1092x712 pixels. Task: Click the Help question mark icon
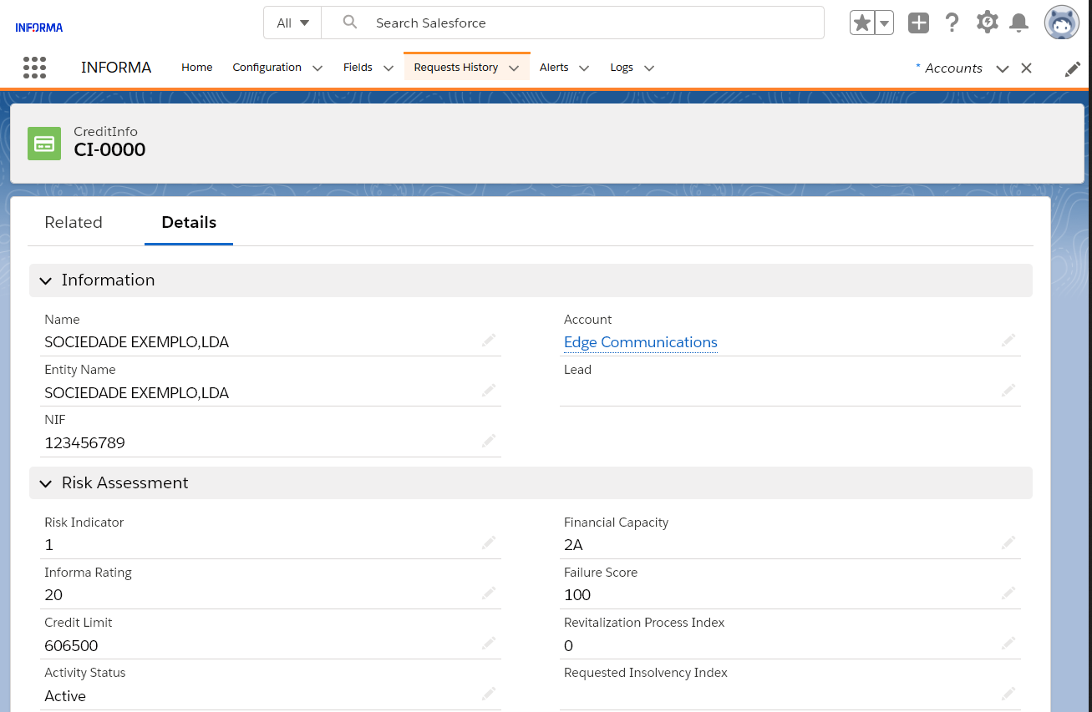(x=952, y=23)
